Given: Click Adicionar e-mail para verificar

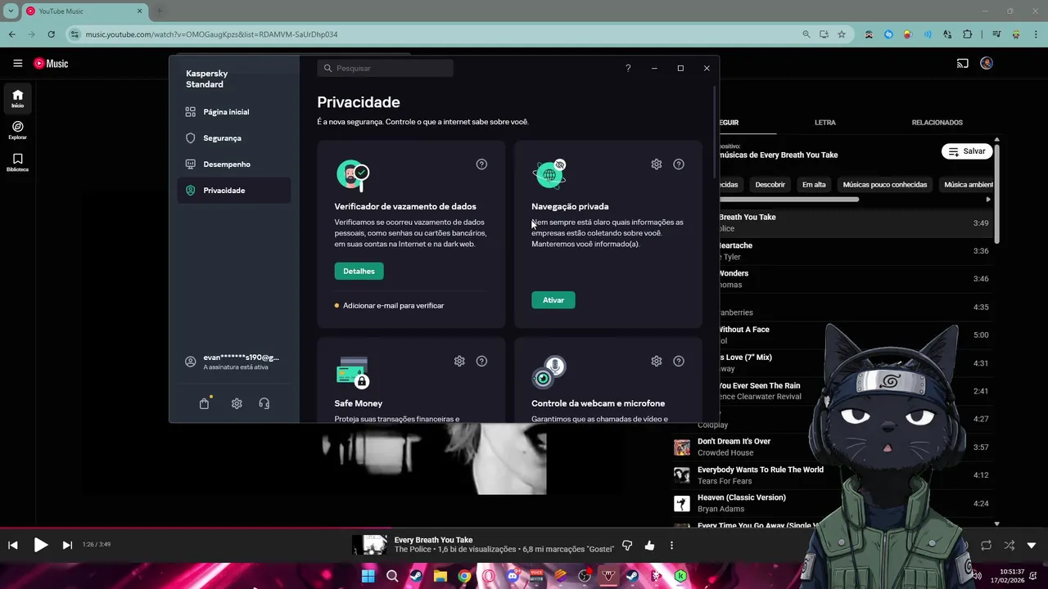Looking at the screenshot, I should 393,306.
